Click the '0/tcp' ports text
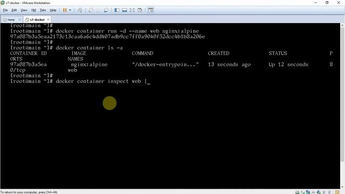 [x=18, y=70]
